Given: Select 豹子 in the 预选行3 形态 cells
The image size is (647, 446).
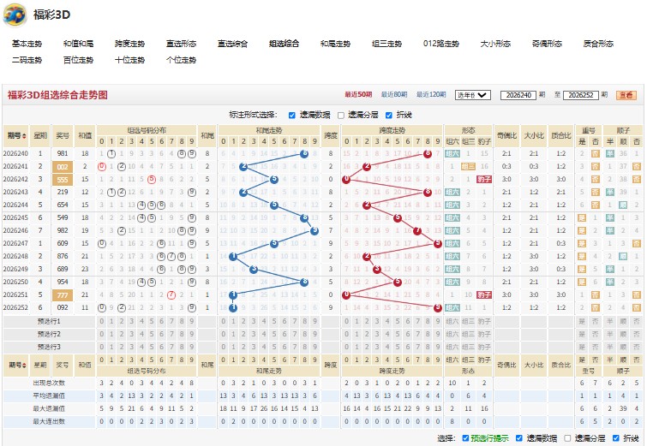Looking at the screenshot, I should click(x=484, y=347).
